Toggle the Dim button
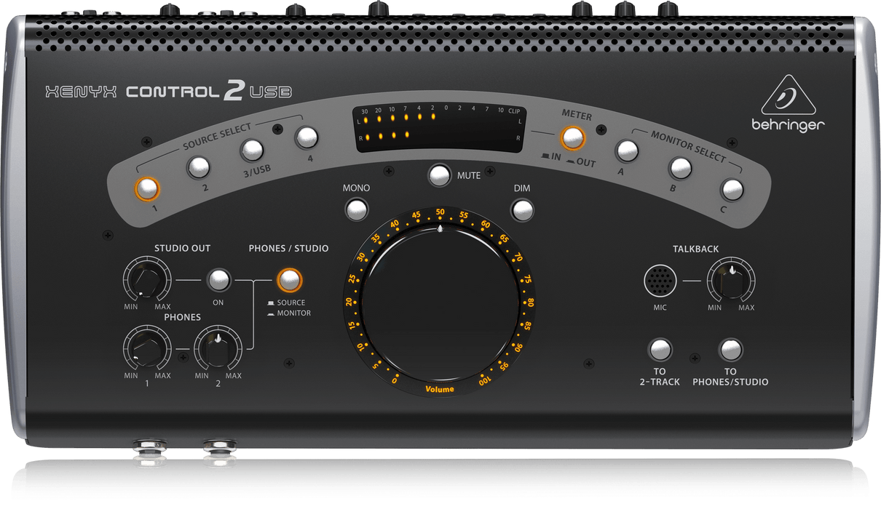The height and width of the screenshot is (509, 881). pos(521,209)
